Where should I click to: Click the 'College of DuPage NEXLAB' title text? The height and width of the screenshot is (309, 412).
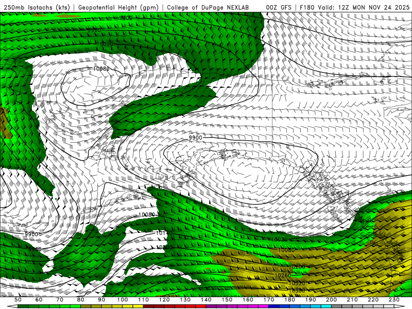[x=208, y=7]
